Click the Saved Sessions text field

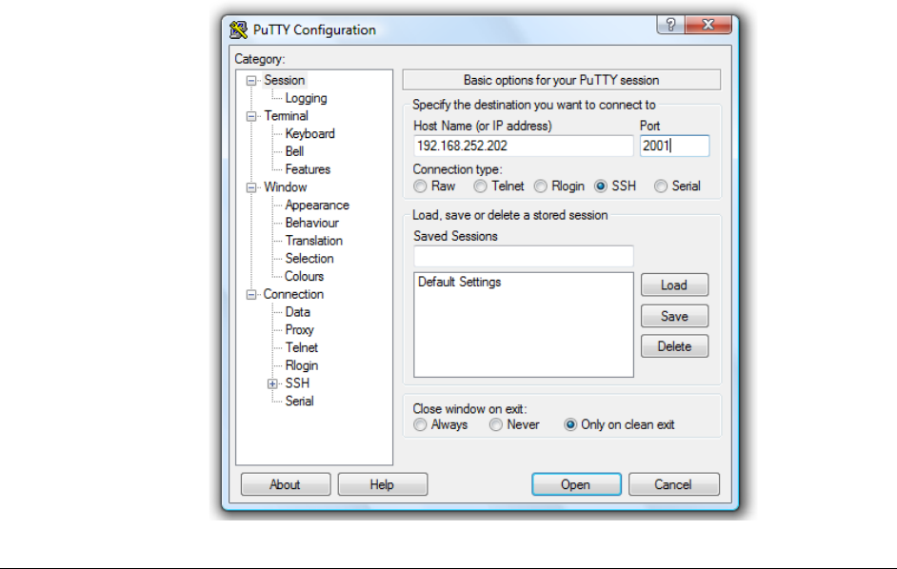coord(523,256)
